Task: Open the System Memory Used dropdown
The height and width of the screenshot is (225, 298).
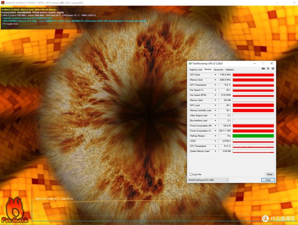Action: coord(215,151)
